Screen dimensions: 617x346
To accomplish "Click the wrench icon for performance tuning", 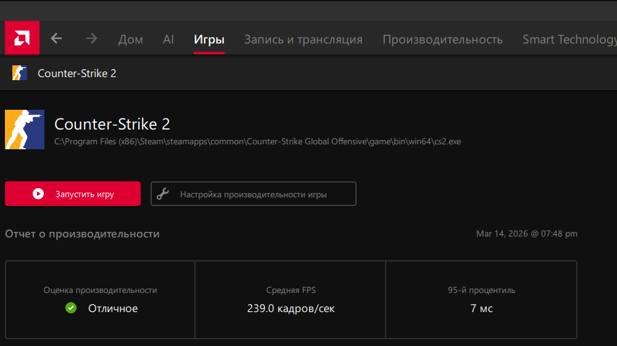I will 163,194.
